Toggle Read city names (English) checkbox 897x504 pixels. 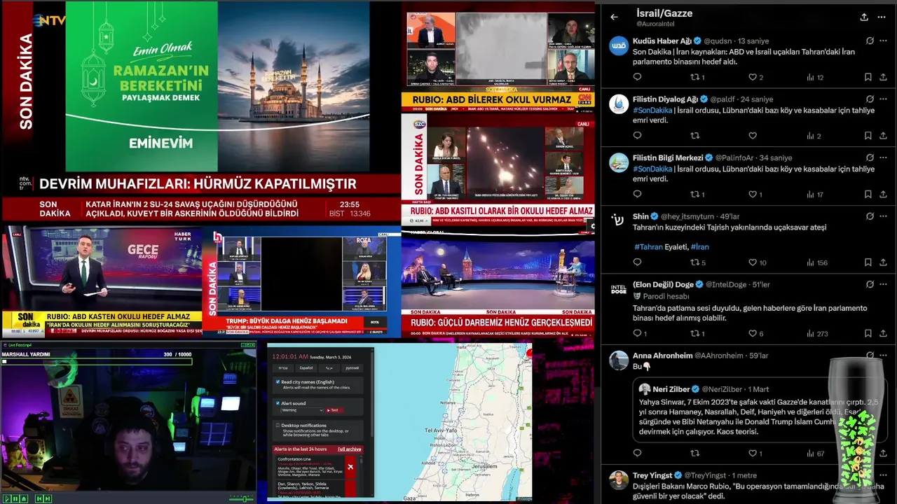(278, 382)
